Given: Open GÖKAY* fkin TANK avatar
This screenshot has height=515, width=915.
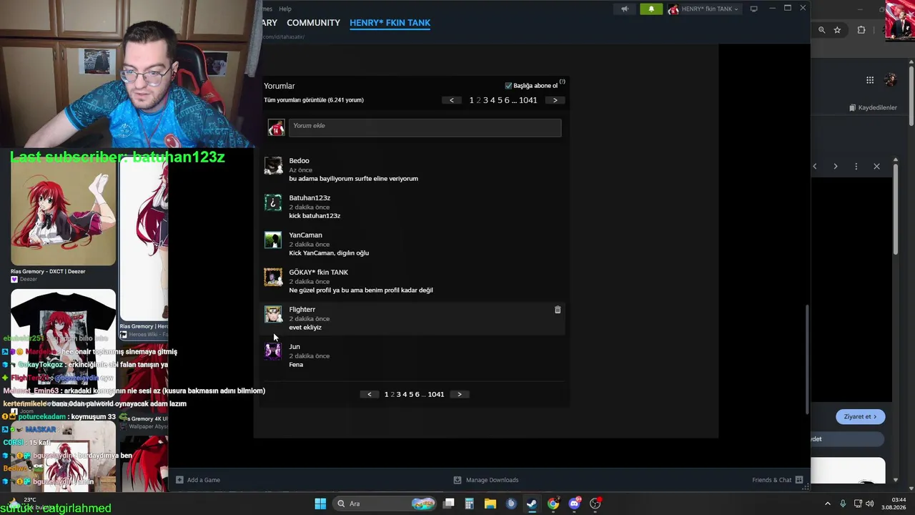Looking at the screenshot, I should (273, 277).
